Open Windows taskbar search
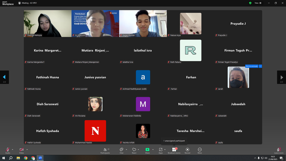The height and width of the screenshot is (161, 286). coord(11,158)
